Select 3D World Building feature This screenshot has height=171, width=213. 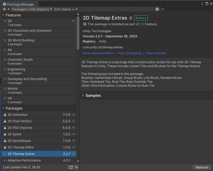39,42
